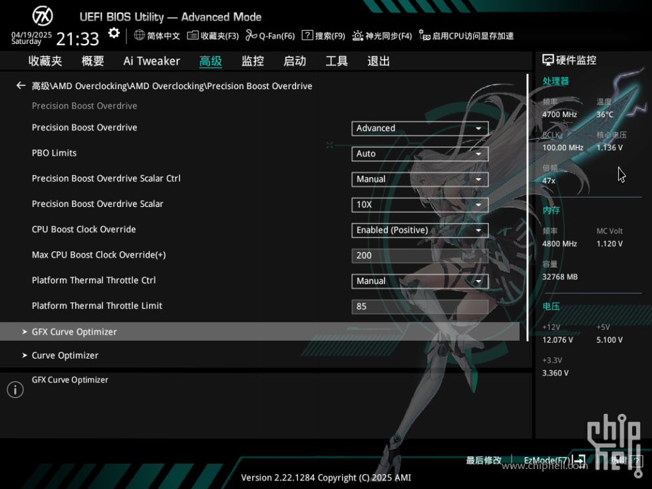Click the hotkeys question mark icon
This screenshot has width=652, height=489.
tap(636, 460)
